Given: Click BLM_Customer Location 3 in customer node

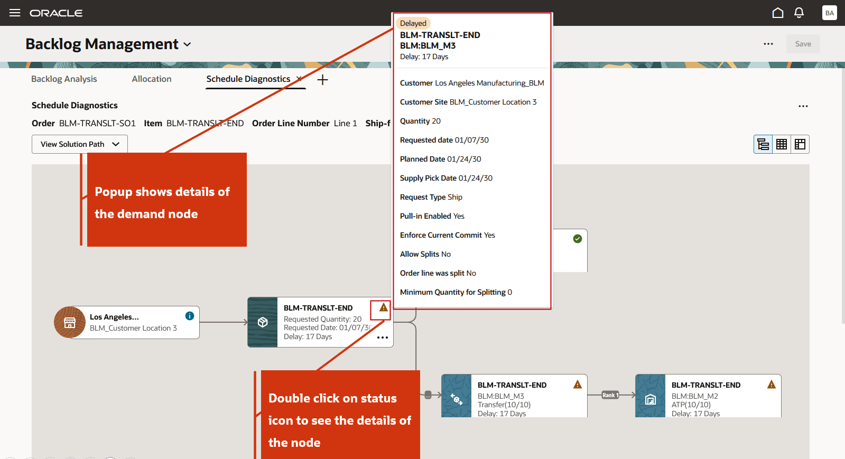Looking at the screenshot, I should pos(133,328).
